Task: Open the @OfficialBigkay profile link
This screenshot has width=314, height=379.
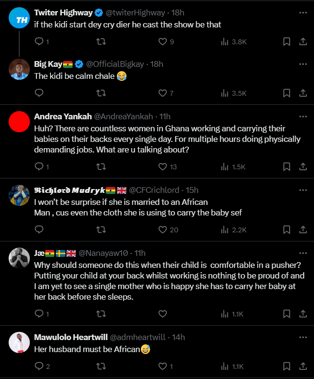Action: (x=117, y=64)
